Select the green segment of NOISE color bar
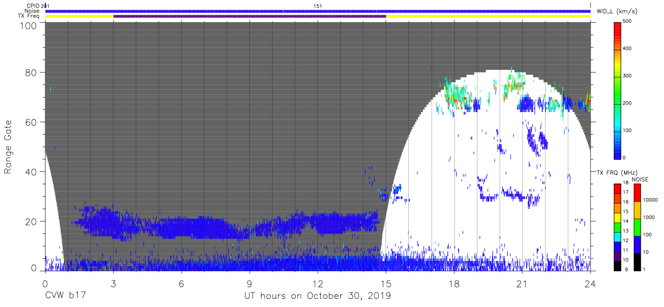 pos(638,227)
